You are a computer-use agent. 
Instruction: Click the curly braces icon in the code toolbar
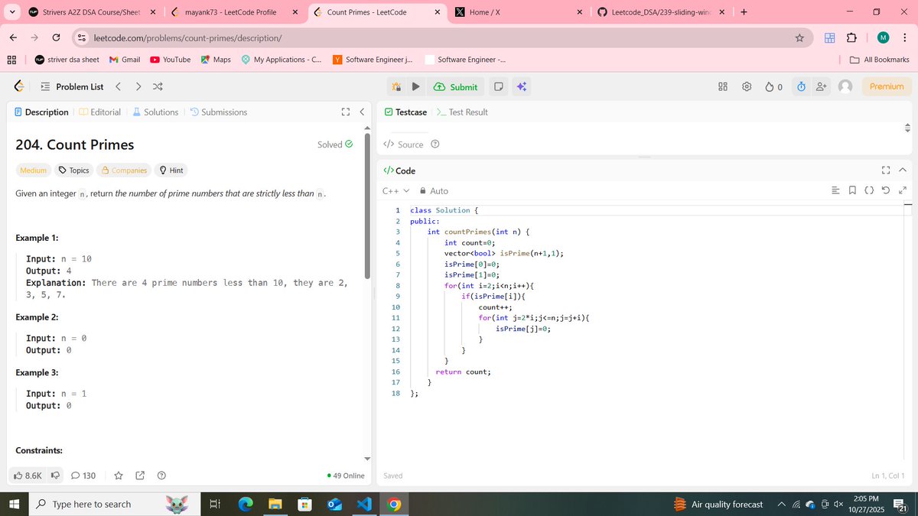pyautogui.click(x=869, y=191)
